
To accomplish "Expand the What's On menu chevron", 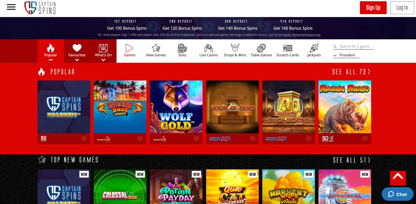I will [103, 60].
